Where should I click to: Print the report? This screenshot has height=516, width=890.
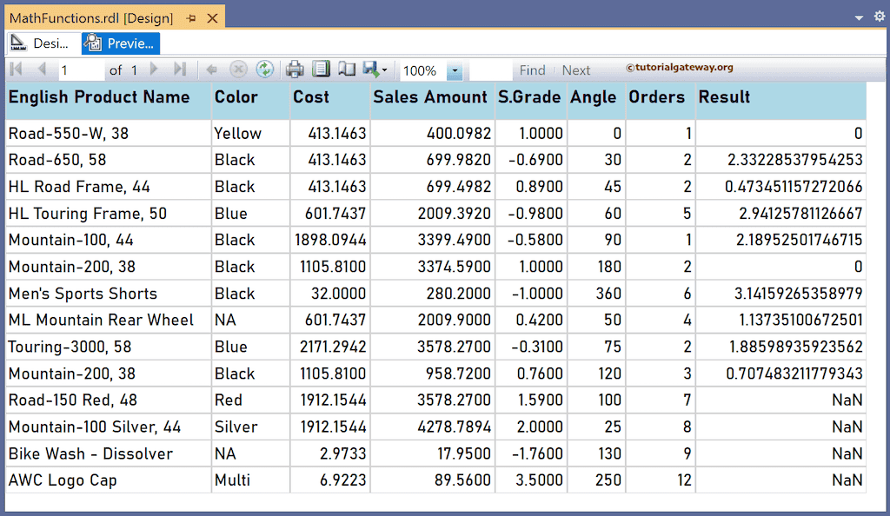click(x=294, y=69)
